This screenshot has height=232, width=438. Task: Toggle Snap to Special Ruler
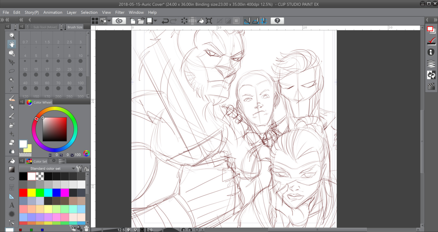pos(255,21)
